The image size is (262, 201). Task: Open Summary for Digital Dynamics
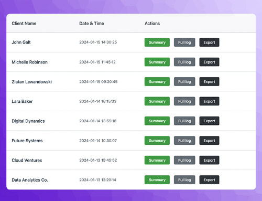pyautogui.click(x=157, y=121)
